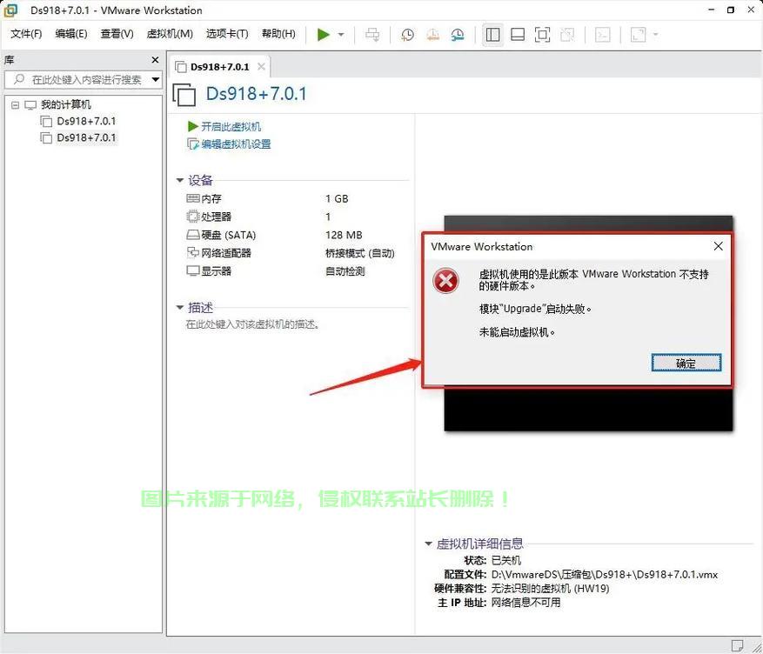
Task: Click the VM description text field
Action: click(252, 324)
